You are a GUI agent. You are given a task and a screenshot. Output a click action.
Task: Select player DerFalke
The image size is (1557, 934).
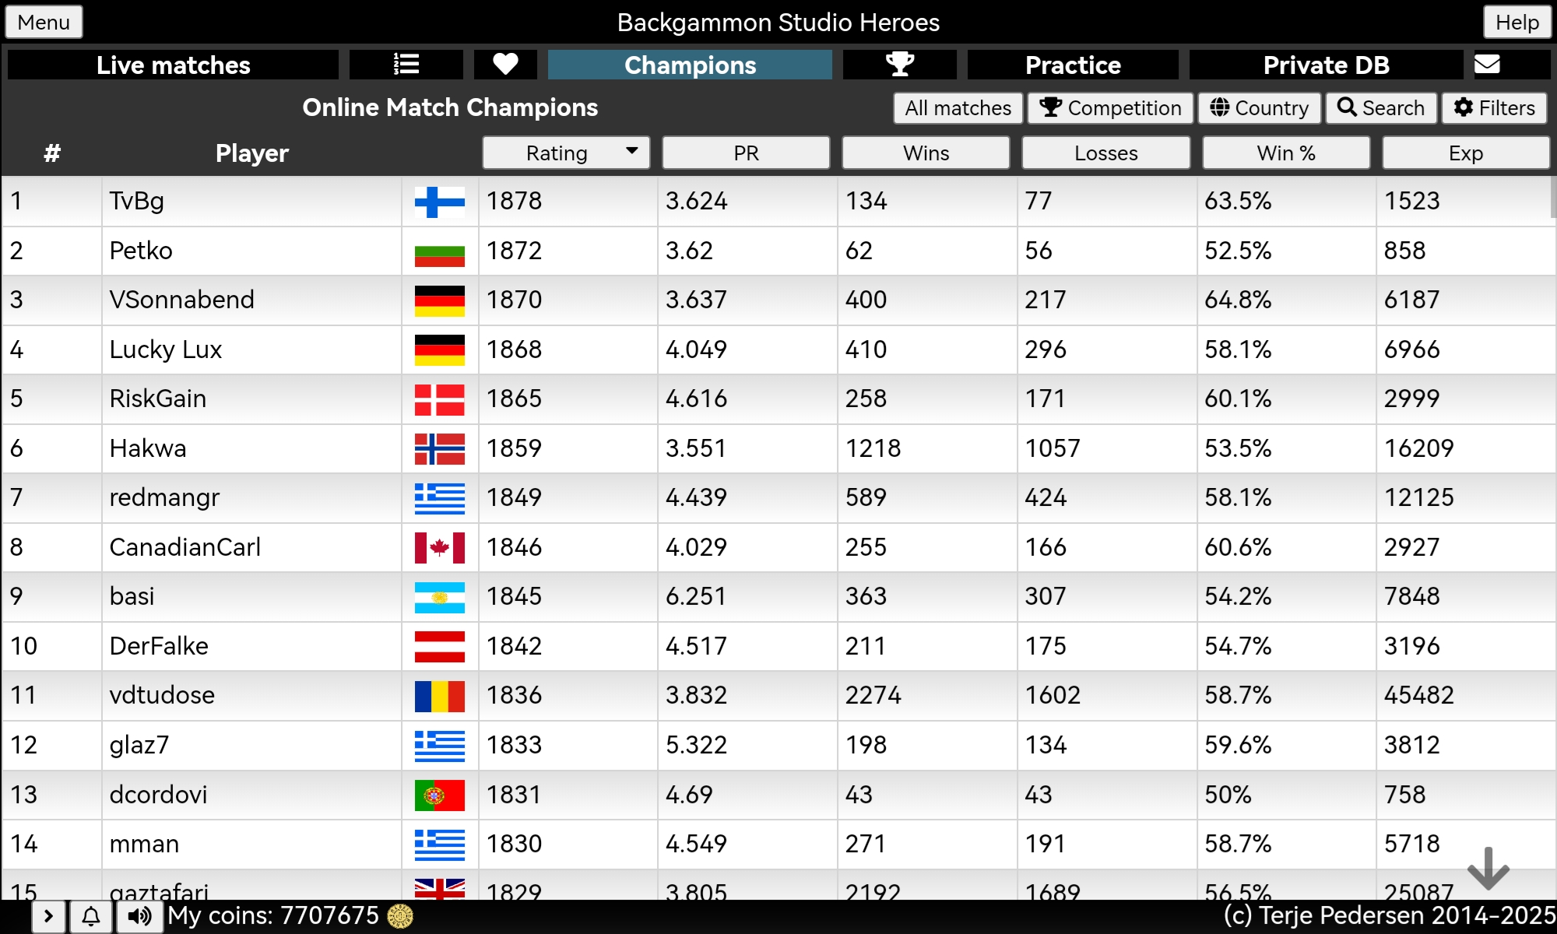[x=160, y=647]
